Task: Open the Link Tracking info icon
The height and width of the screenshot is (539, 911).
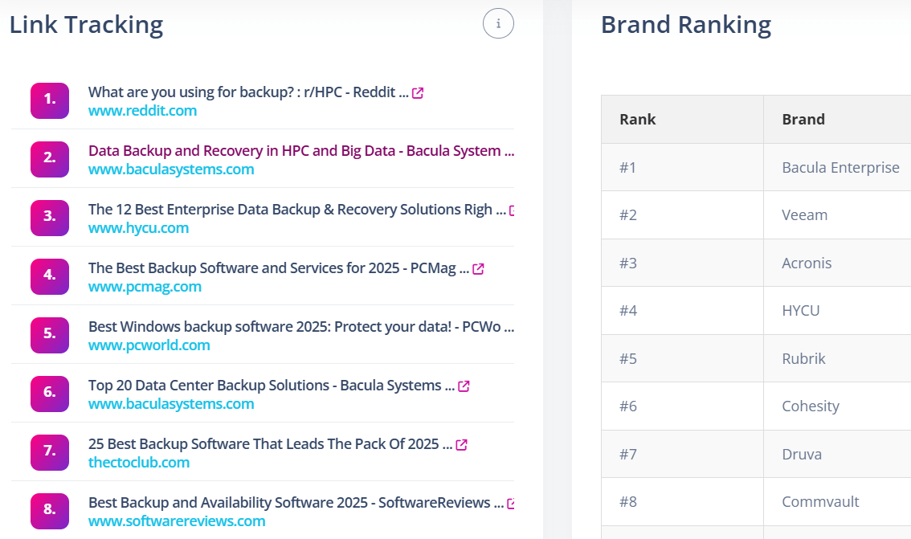Action: tap(498, 24)
